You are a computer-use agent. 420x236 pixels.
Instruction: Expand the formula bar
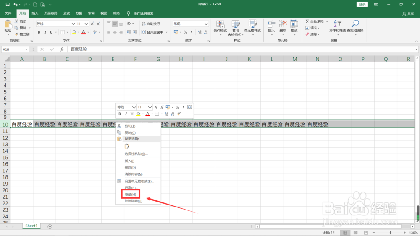point(416,49)
